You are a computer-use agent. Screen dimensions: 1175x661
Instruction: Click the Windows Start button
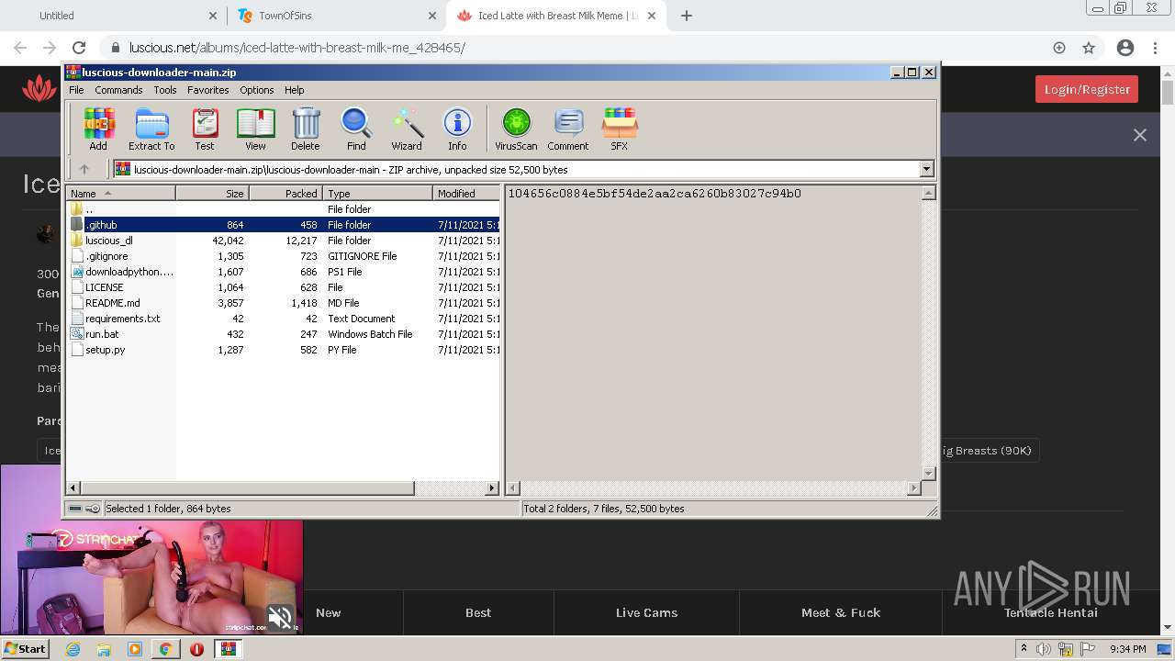click(25, 649)
